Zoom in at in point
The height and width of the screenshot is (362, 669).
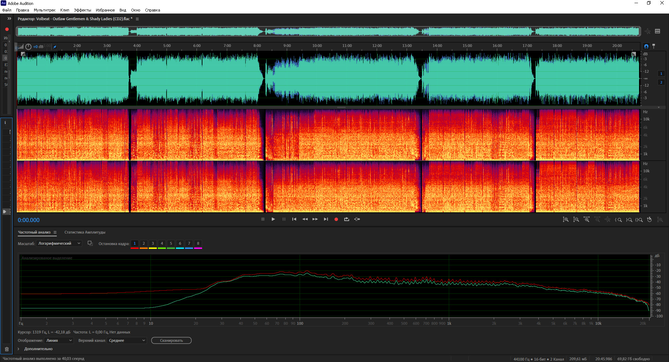pos(618,220)
